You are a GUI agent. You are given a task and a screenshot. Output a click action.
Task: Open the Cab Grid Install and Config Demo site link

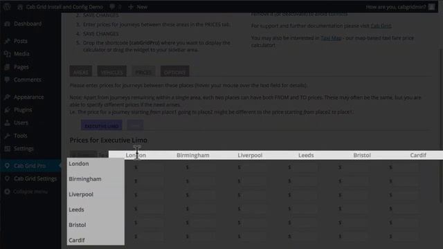[60, 7]
